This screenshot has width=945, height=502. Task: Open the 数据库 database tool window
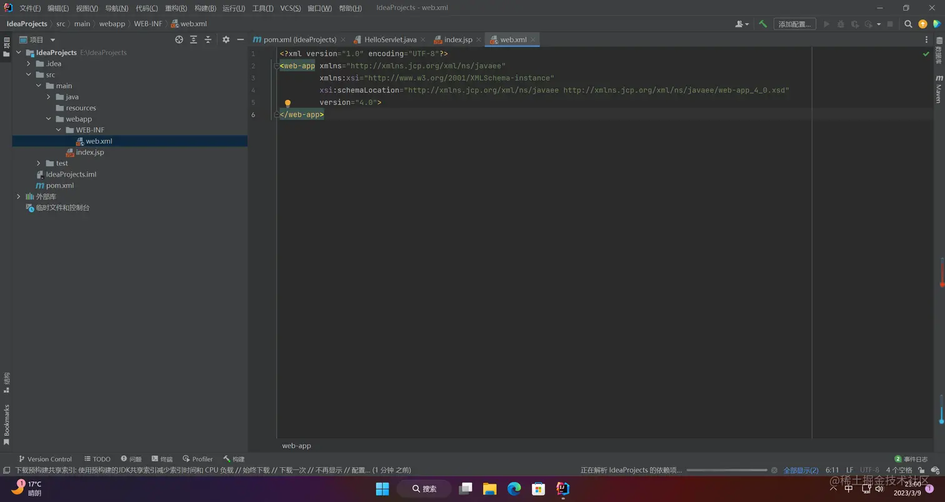(x=939, y=51)
